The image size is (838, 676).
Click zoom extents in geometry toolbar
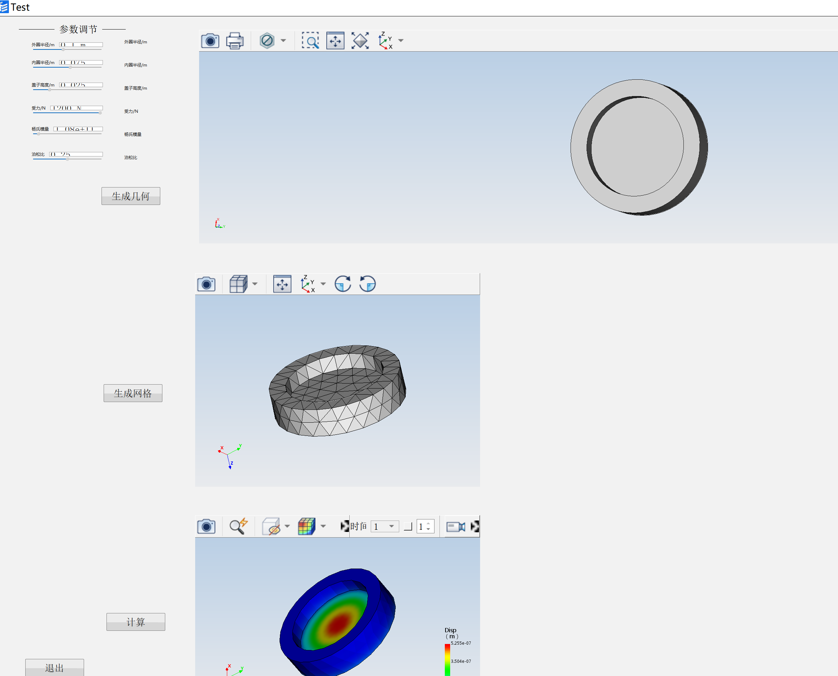(x=335, y=41)
